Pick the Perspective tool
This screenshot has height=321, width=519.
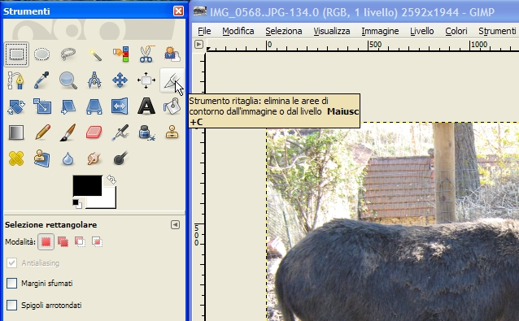click(x=94, y=106)
